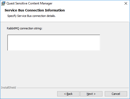Click the Cancel button
The height and width of the screenshot is (99, 130).
(116, 94)
